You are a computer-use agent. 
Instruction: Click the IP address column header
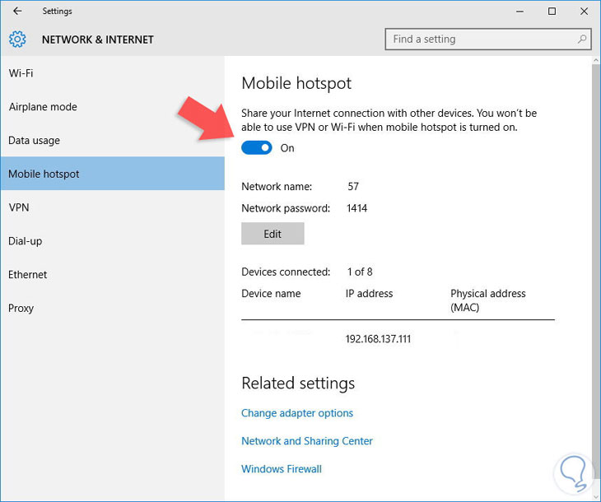369,294
